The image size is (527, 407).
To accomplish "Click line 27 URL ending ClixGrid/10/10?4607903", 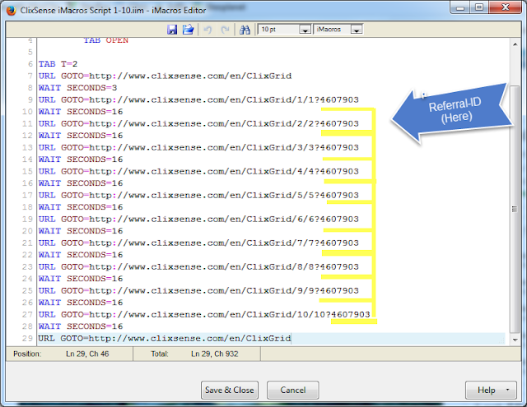I will tap(204, 314).
